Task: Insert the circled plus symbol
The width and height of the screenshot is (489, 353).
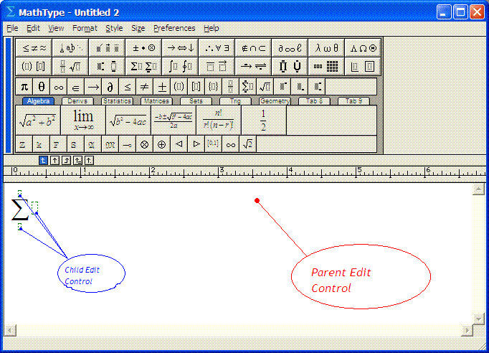Action: 161,144
